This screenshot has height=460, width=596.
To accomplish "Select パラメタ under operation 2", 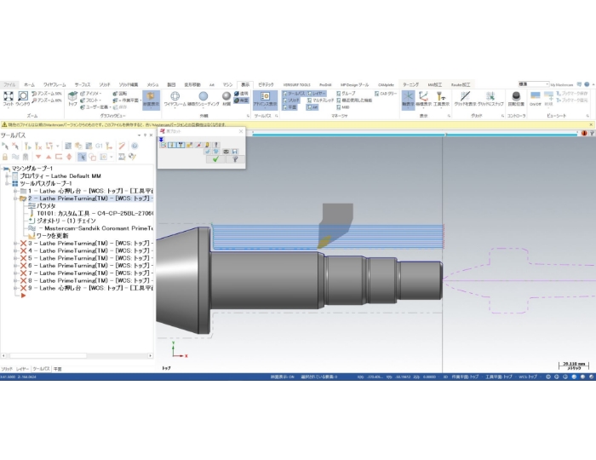I will point(43,206).
